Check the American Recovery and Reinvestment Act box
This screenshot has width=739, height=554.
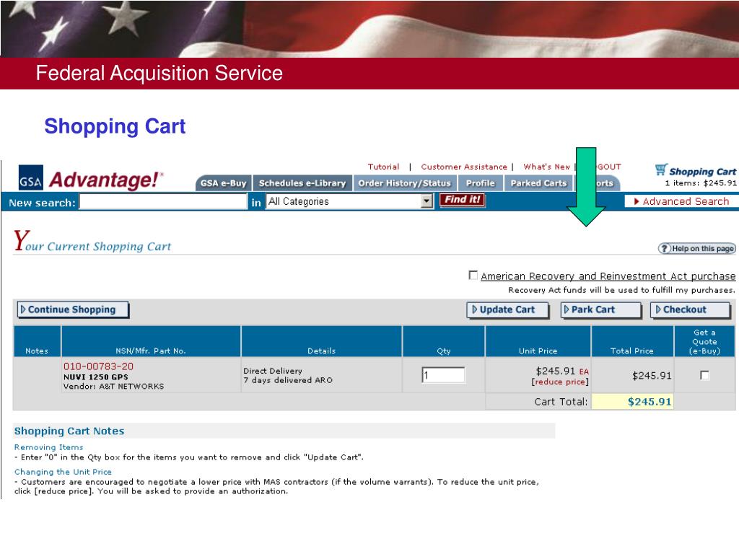pyautogui.click(x=473, y=275)
